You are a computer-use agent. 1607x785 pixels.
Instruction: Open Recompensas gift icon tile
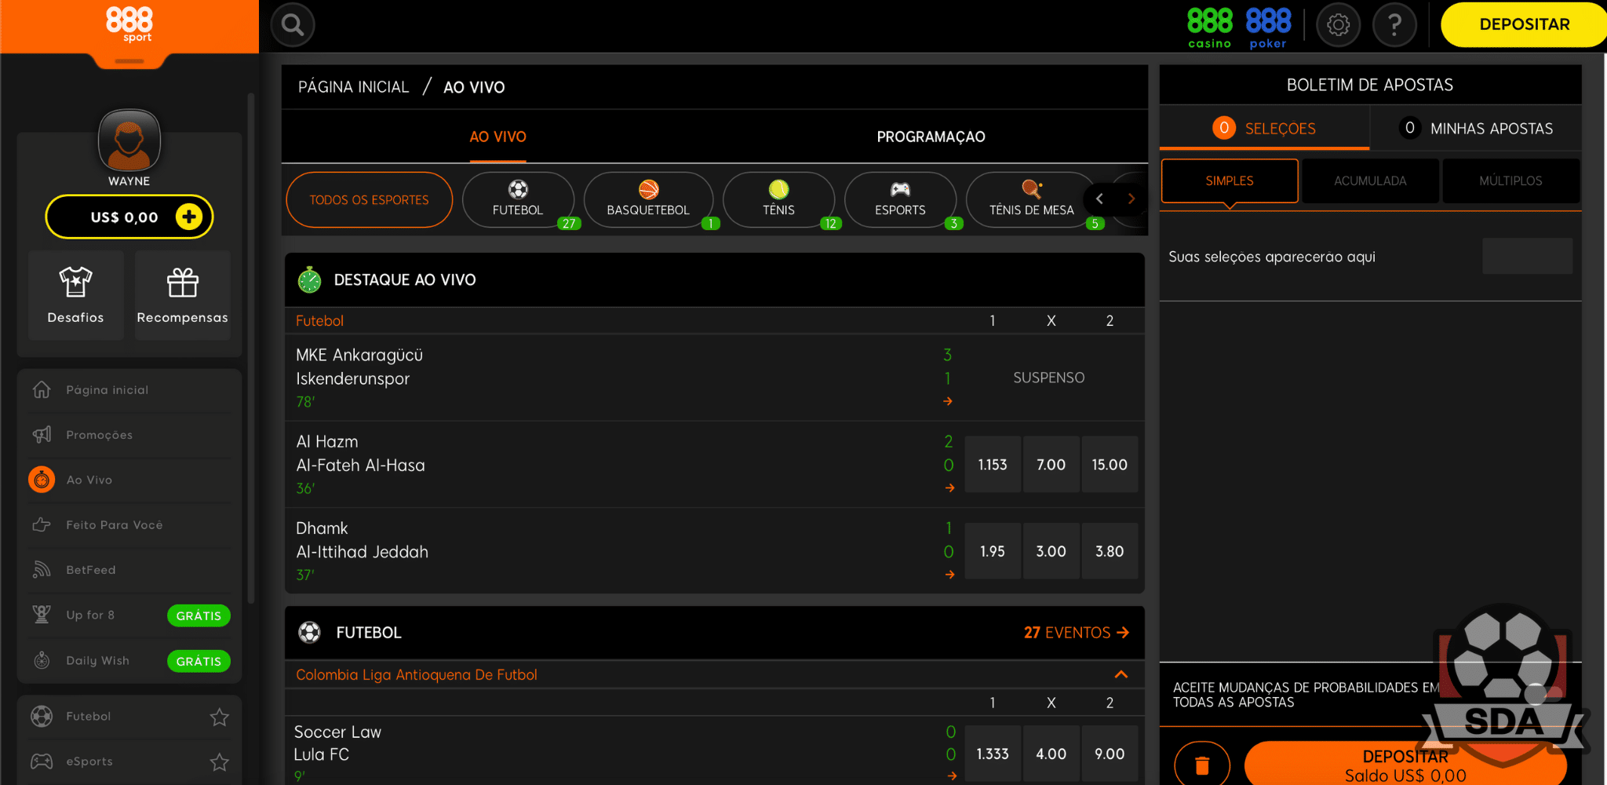click(x=183, y=295)
